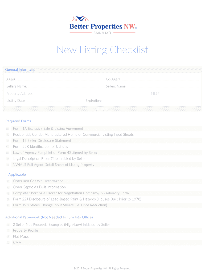This screenshot has width=205, height=273.
Task: Tick Complete Short Sale Packet checkbox
Action: pyautogui.click(x=8, y=193)
